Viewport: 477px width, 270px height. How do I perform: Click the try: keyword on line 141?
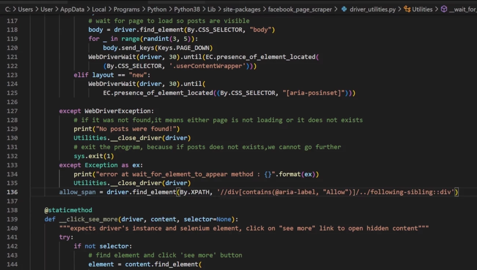tap(66, 237)
